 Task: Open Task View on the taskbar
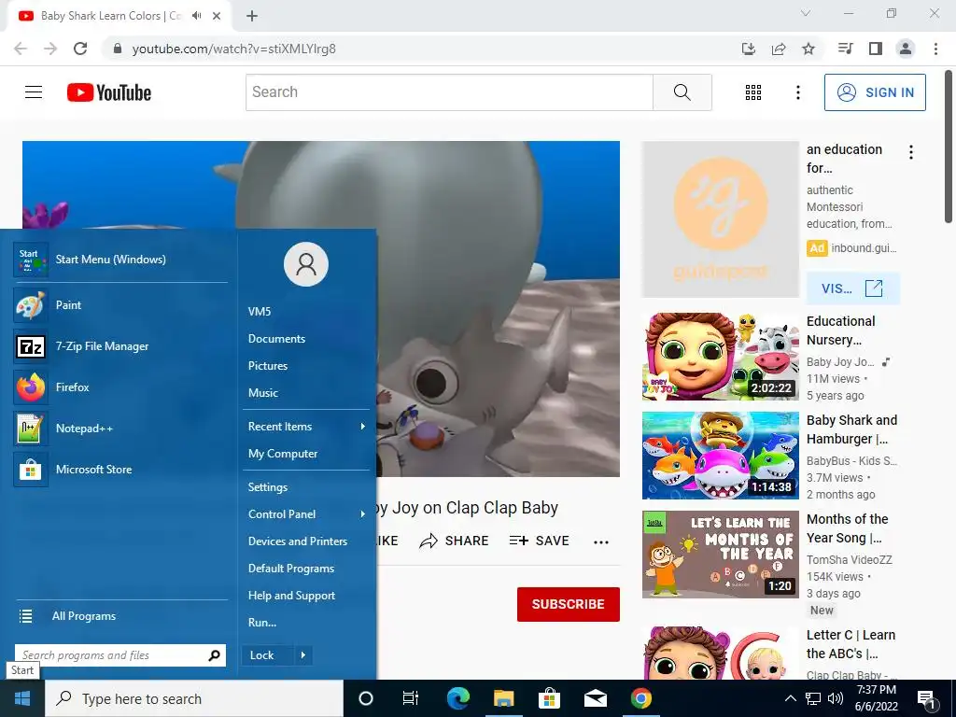pyautogui.click(x=411, y=698)
